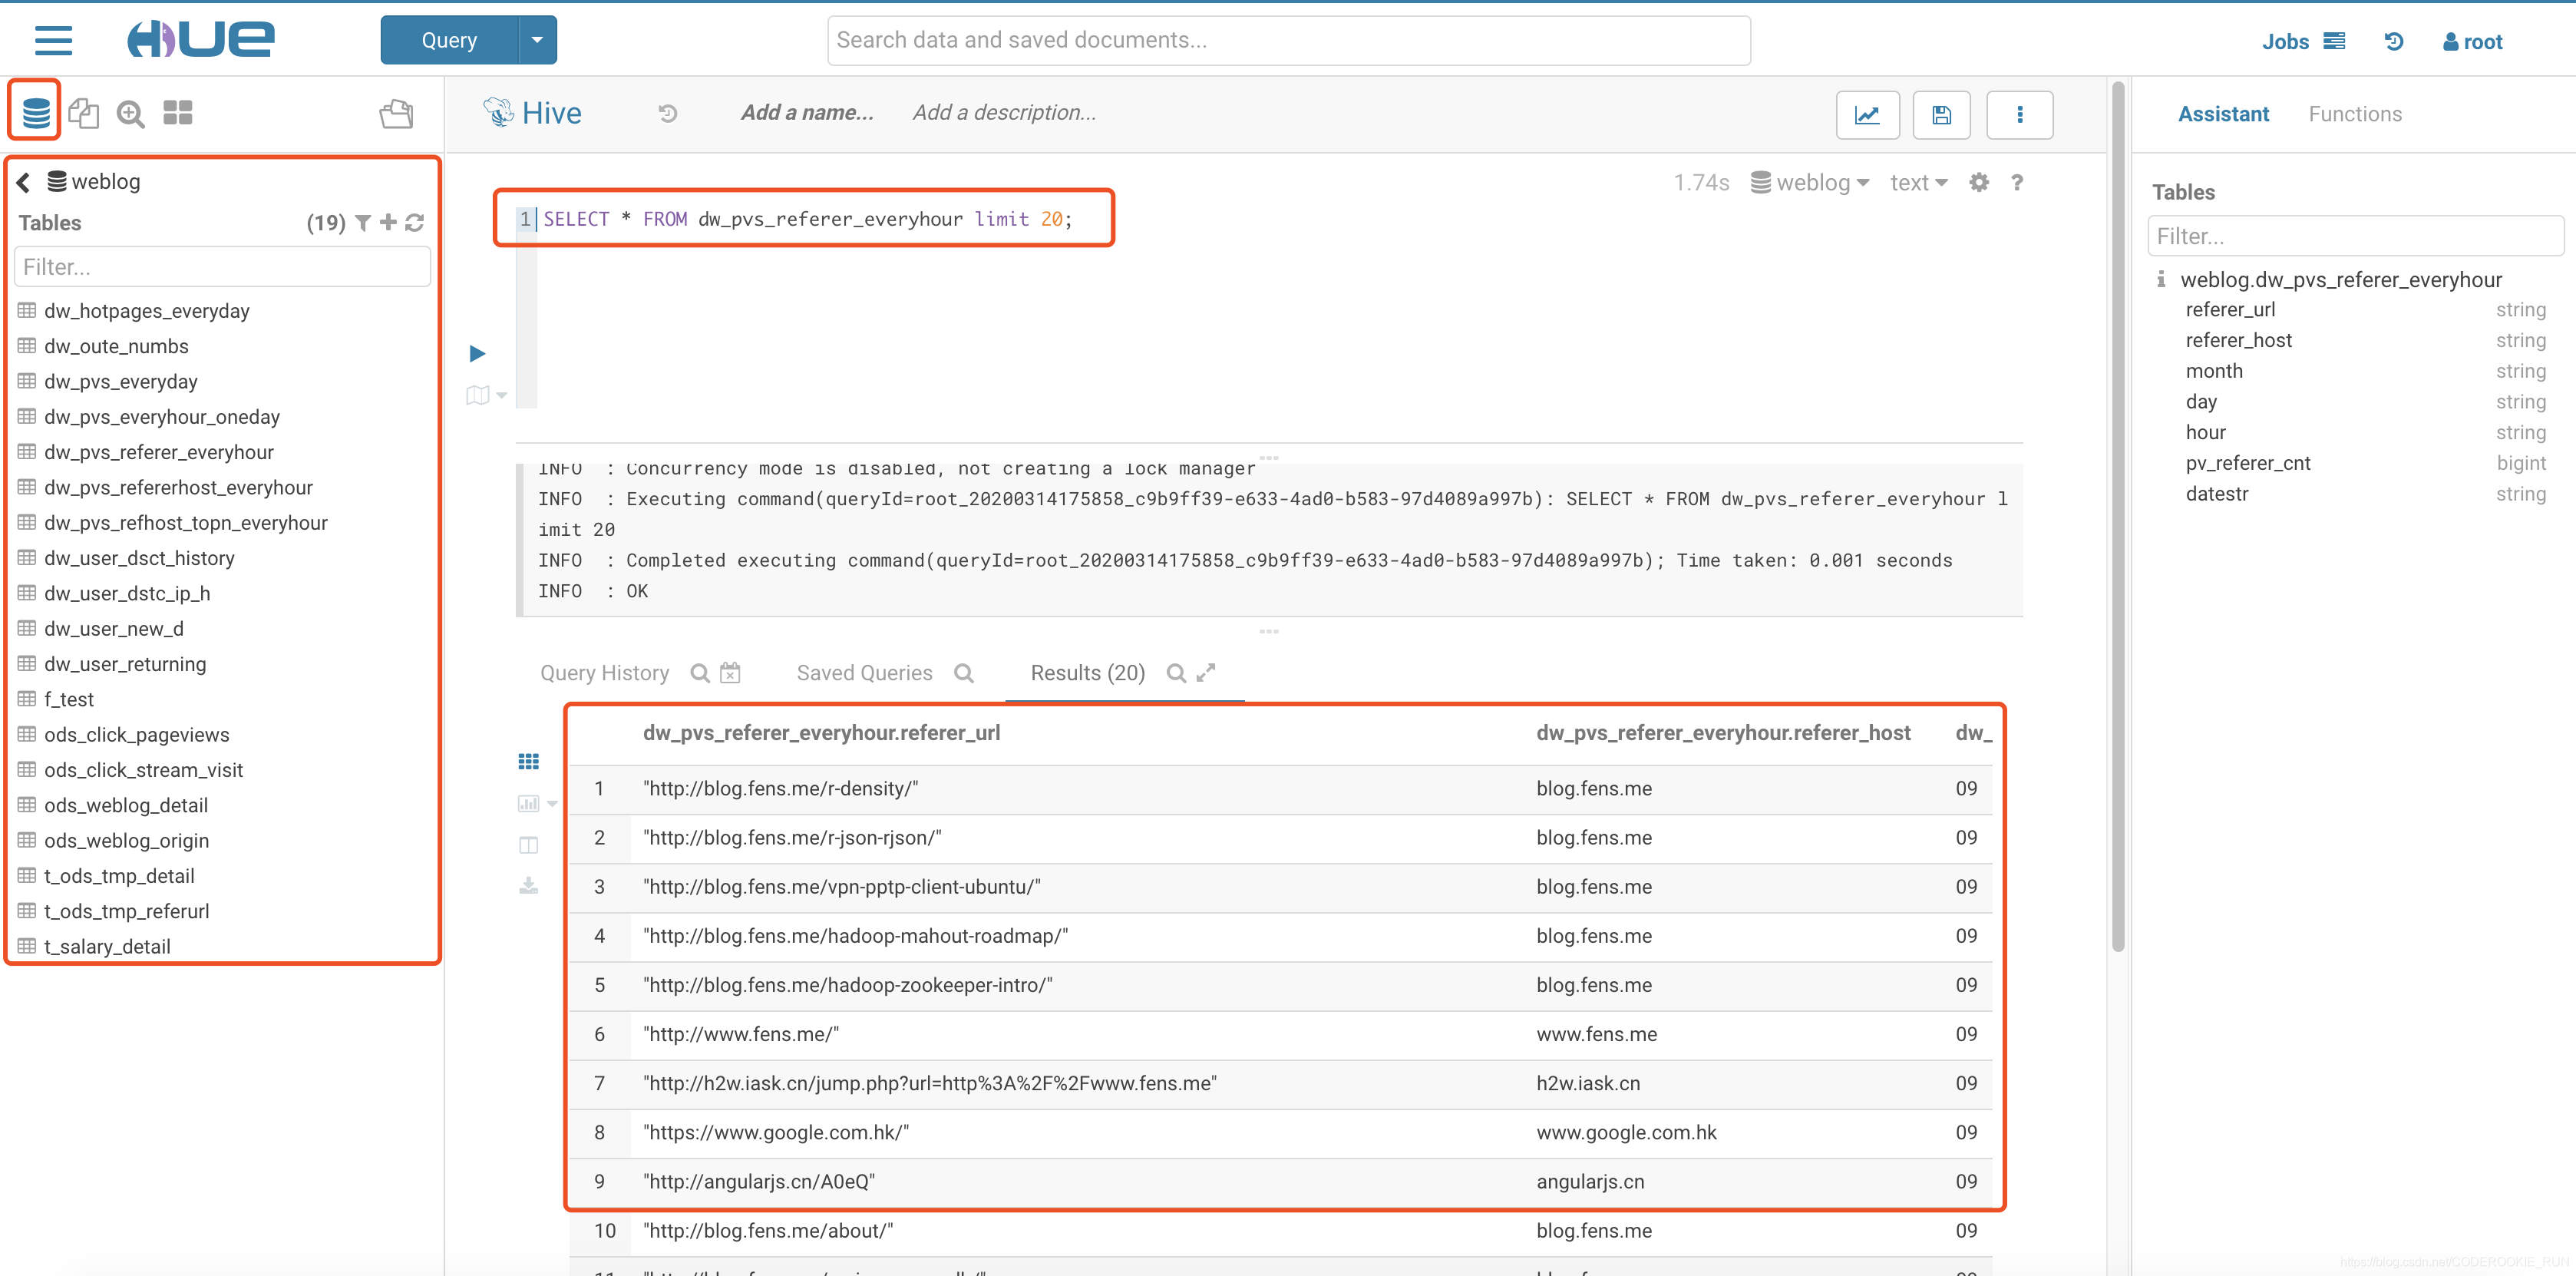Click the main search data input field

pyautogui.click(x=1288, y=40)
